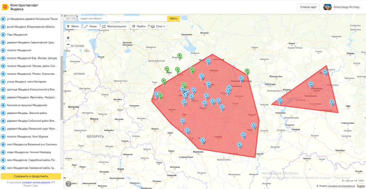Click the blue pin north of Ульяновск
This screenshot has width=366, height=189.
pyautogui.click(x=280, y=101)
